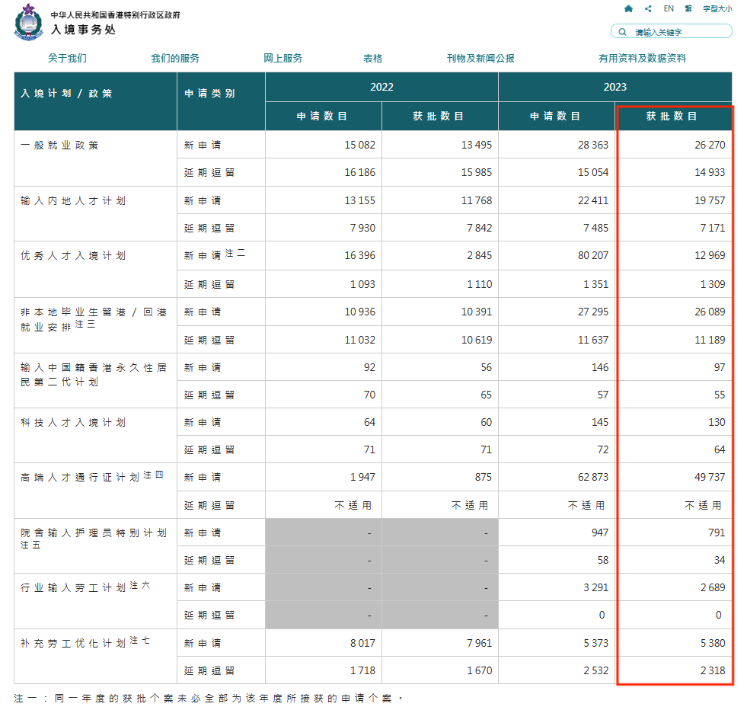The image size is (747, 710).
Task: Click the value 947
Action: click(600, 532)
